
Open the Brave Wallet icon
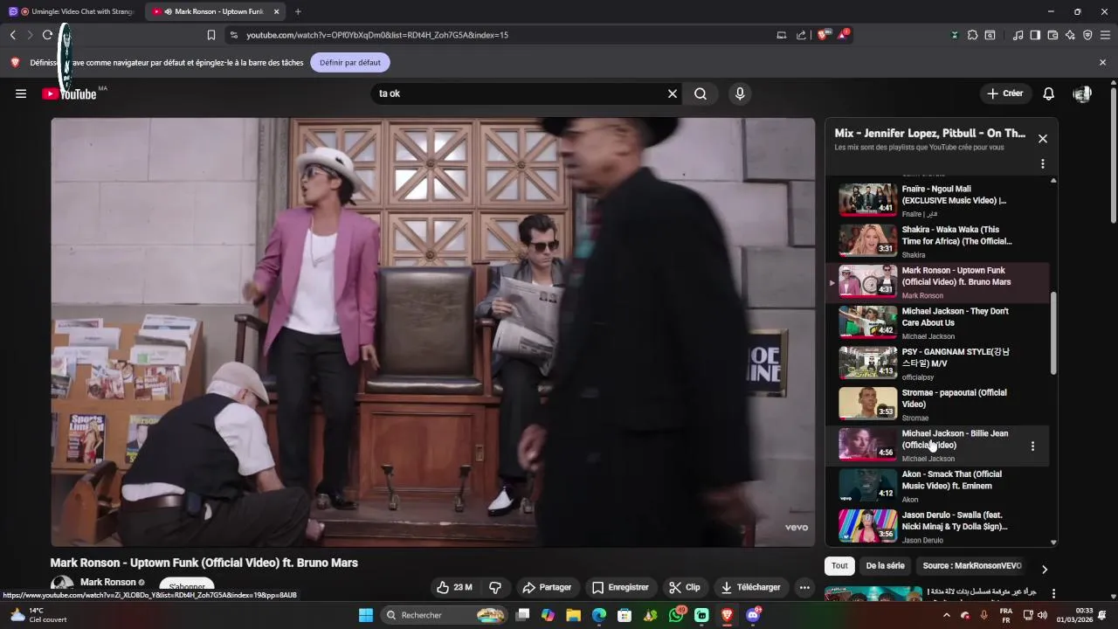(x=1052, y=35)
